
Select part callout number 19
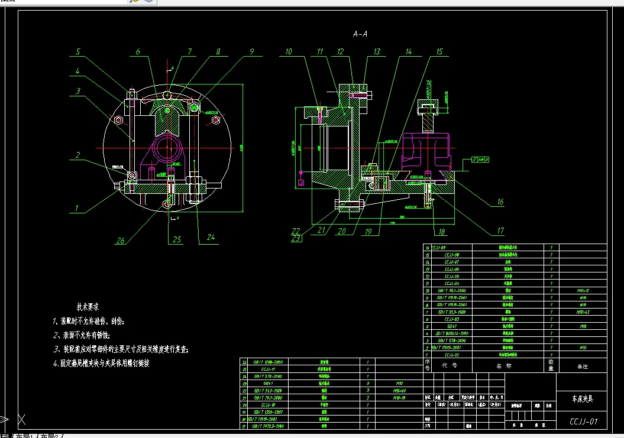(x=368, y=232)
